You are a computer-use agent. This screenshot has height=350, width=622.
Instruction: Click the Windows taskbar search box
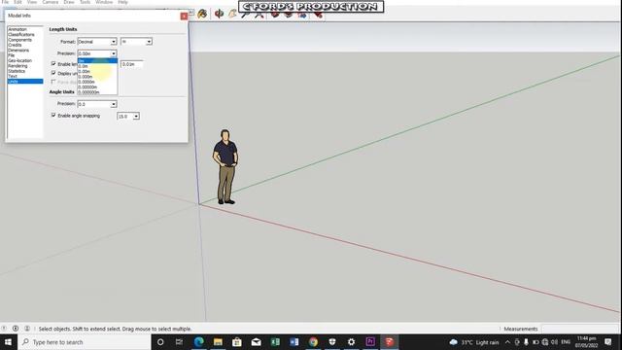coord(85,342)
